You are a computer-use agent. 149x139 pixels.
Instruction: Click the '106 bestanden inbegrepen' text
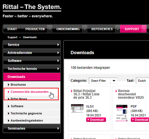coord(90,68)
